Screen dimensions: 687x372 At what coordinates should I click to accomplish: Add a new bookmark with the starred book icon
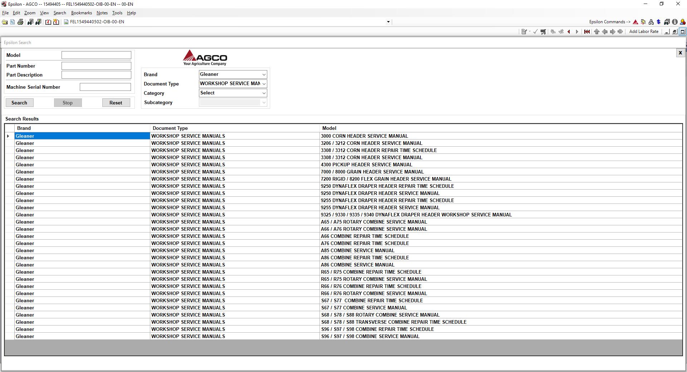click(56, 22)
